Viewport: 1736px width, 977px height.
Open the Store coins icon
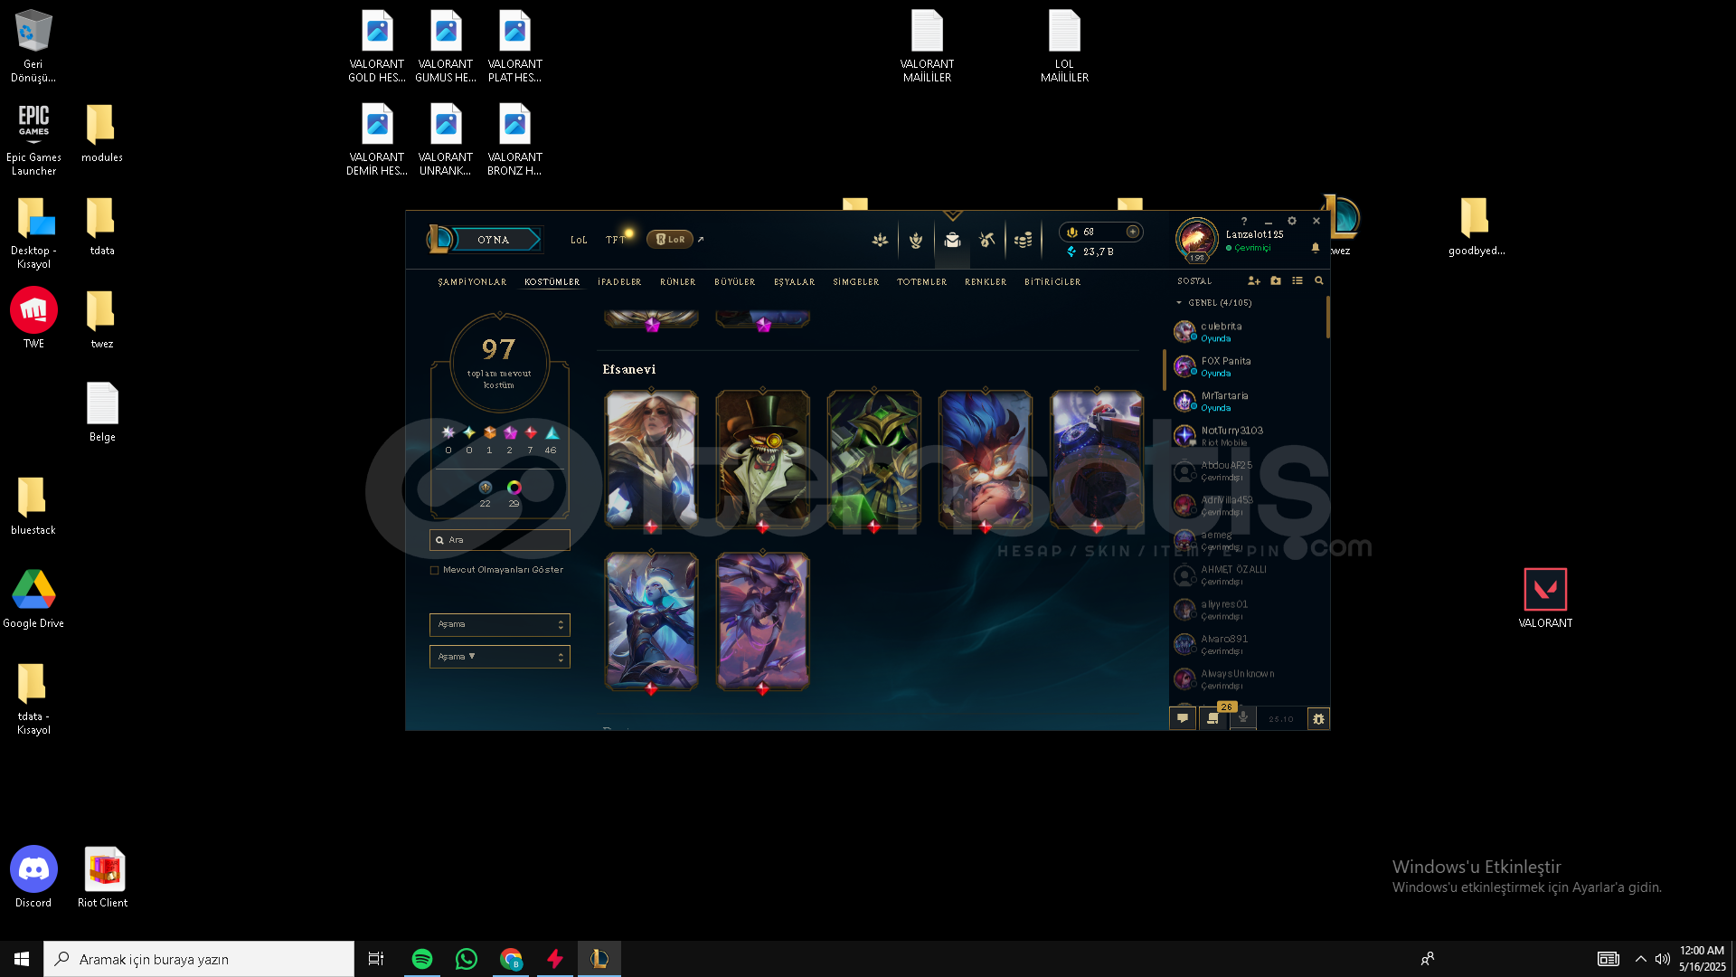[x=1024, y=240]
